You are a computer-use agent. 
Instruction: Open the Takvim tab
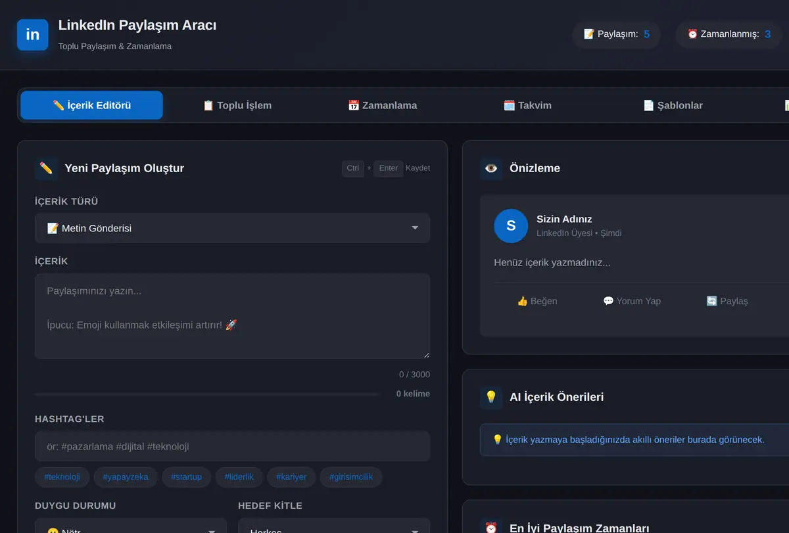point(527,105)
